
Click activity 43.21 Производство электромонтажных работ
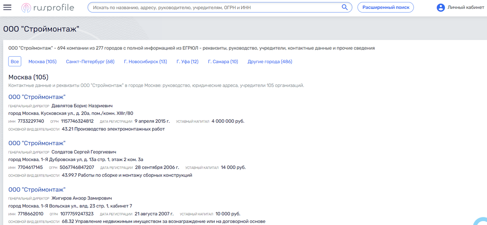(x=113, y=129)
